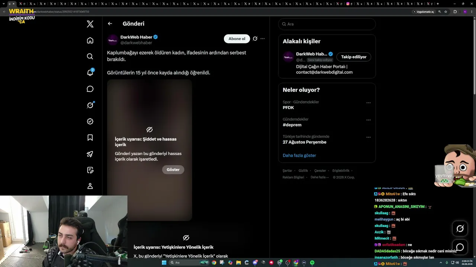This screenshot has height=267, width=476.
Task: Open the verified badge sidebar item
Action: click(90, 121)
